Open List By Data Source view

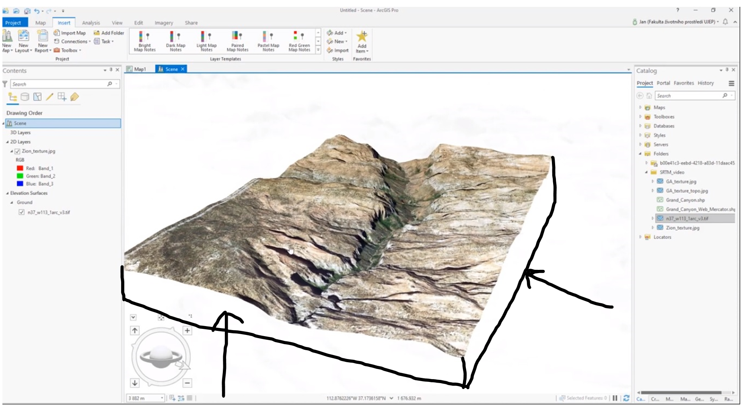pos(25,96)
